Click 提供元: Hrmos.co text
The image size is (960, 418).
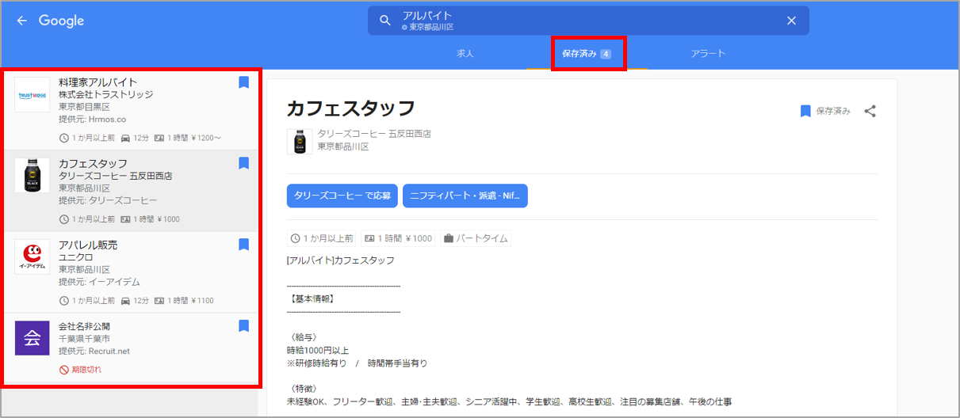pos(92,120)
